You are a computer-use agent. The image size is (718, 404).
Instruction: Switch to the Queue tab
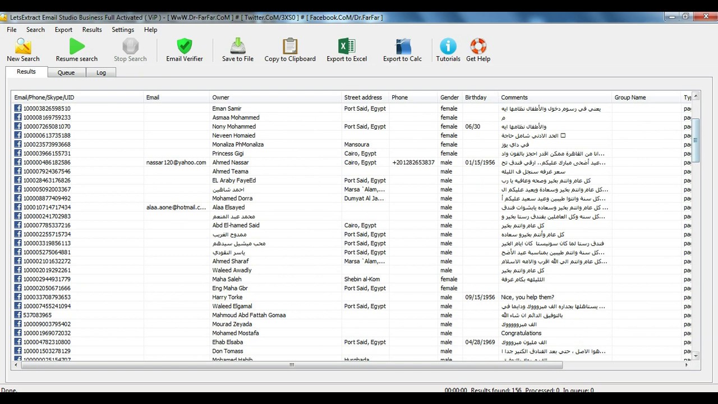point(66,72)
